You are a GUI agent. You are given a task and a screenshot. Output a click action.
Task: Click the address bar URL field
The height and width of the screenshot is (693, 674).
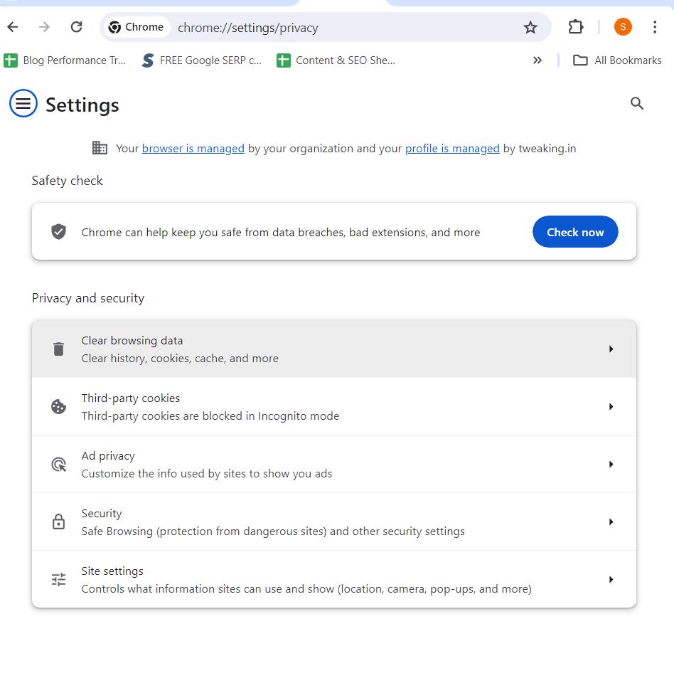[x=341, y=28]
